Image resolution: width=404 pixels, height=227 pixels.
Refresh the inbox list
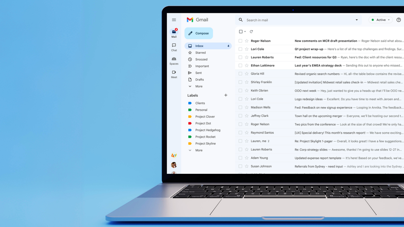click(251, 31)
